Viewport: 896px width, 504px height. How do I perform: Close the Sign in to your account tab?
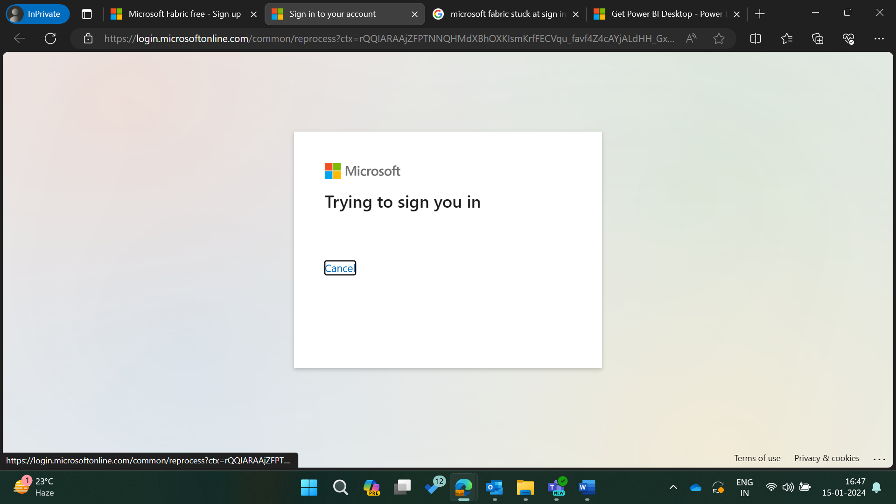point(414,14)
